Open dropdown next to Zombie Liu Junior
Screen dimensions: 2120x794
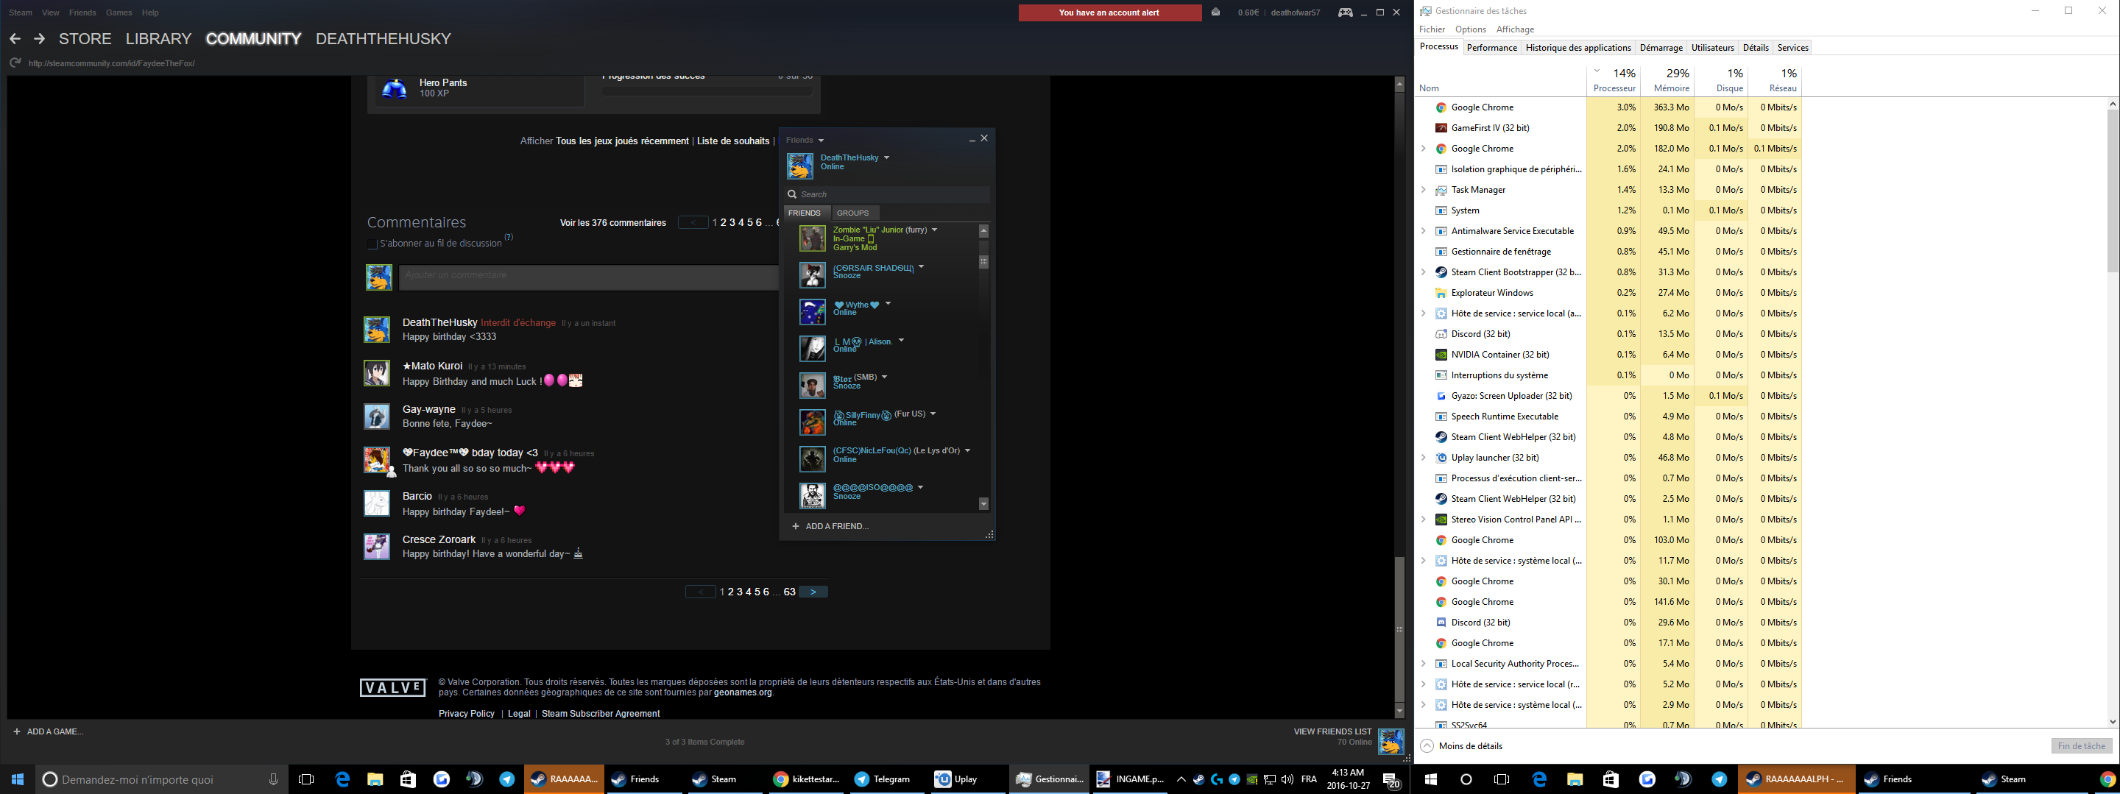[x=934, y=230]
